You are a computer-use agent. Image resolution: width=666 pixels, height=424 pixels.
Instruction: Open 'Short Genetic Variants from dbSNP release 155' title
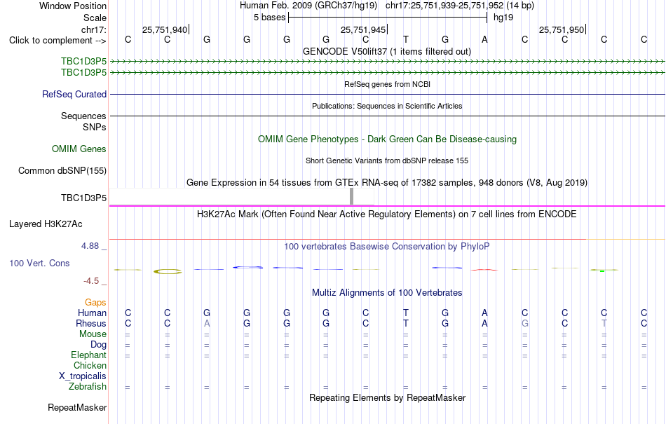pos(387,160)
